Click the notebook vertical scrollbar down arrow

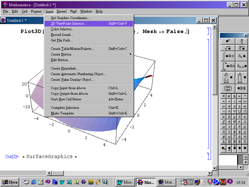pos(215,168)
